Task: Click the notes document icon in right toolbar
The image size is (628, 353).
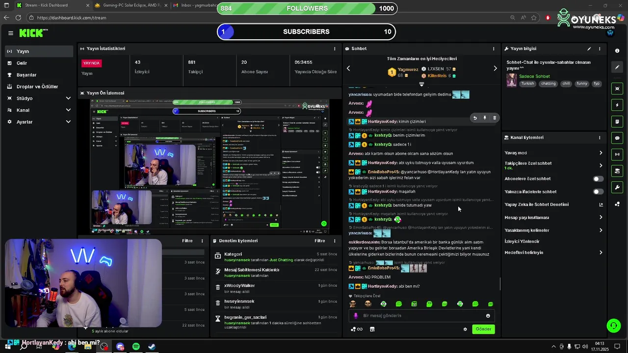Action: [x=617, y=122]
